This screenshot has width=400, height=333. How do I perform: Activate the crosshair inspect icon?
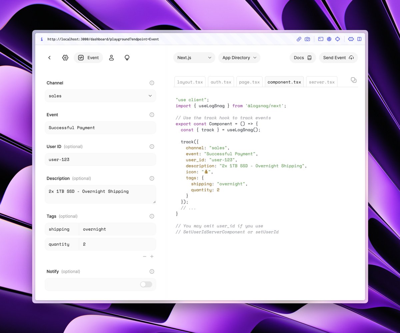click(337, 39)
